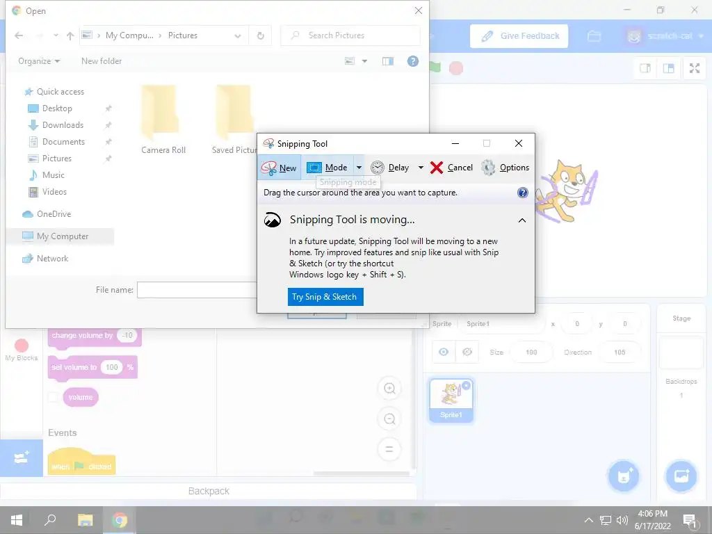
Task: Select My Blocks category
Action: (22, 350)
